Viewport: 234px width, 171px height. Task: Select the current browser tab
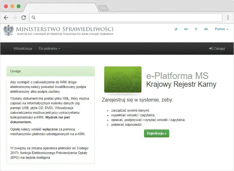click(61, 7)
